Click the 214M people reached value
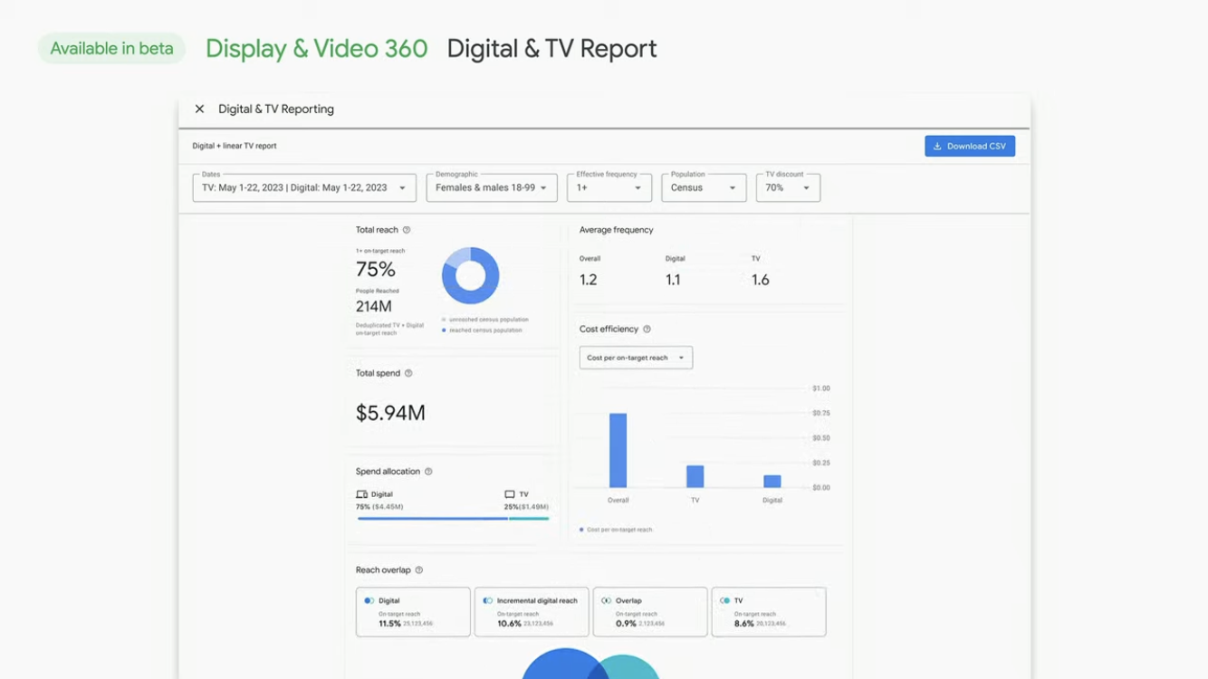The width and height of the screenshot is (1208, 679). [x=374, y=307]
